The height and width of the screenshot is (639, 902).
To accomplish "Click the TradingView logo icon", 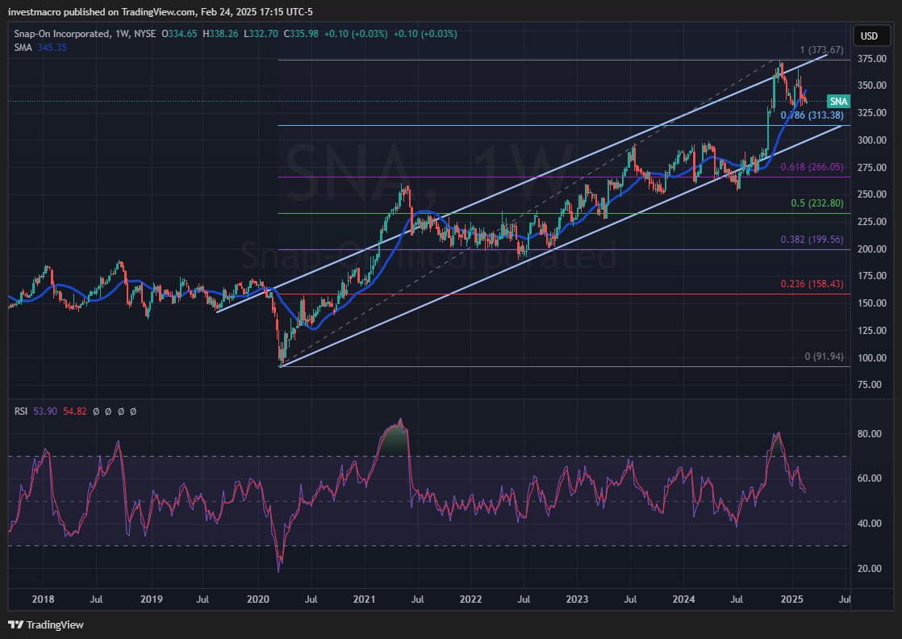I will (x=15, y=624).
